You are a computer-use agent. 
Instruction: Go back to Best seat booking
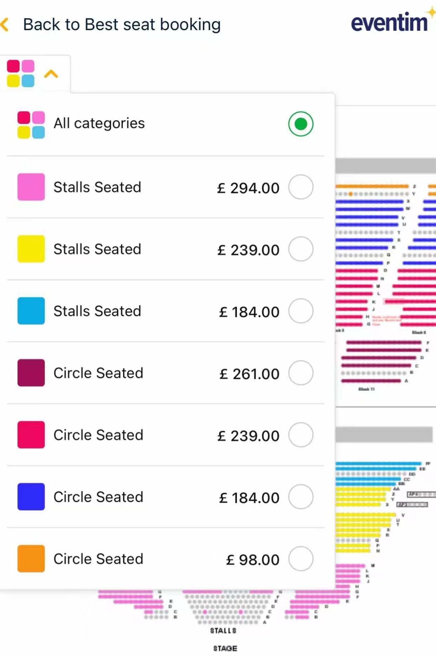tap(122, 25)
